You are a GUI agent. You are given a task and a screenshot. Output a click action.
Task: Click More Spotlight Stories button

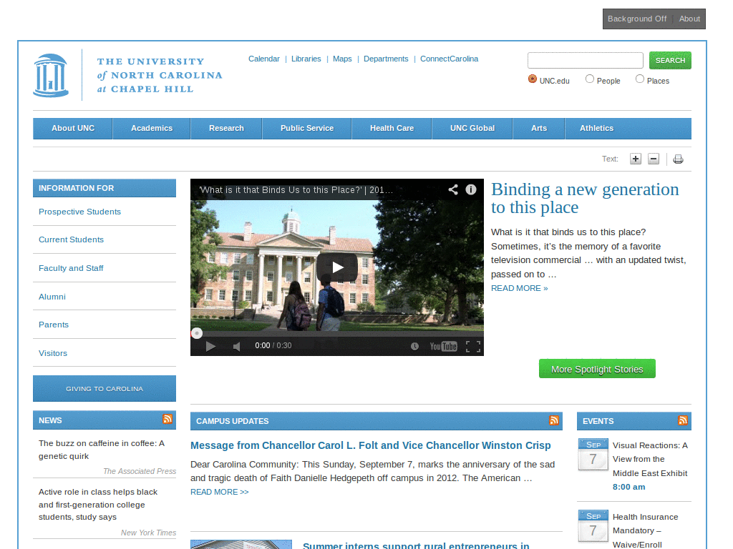597,369
